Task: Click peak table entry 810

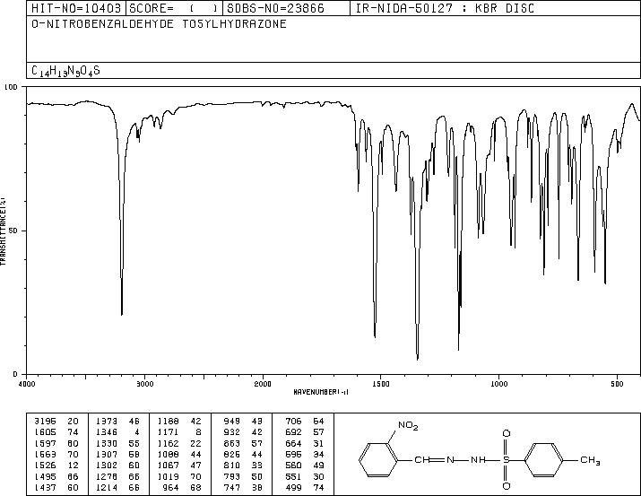Action: pos(232,466)
